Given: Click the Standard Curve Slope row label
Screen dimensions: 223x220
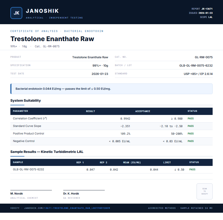Looking at the screenshot, I should click(x=27, y=126).
